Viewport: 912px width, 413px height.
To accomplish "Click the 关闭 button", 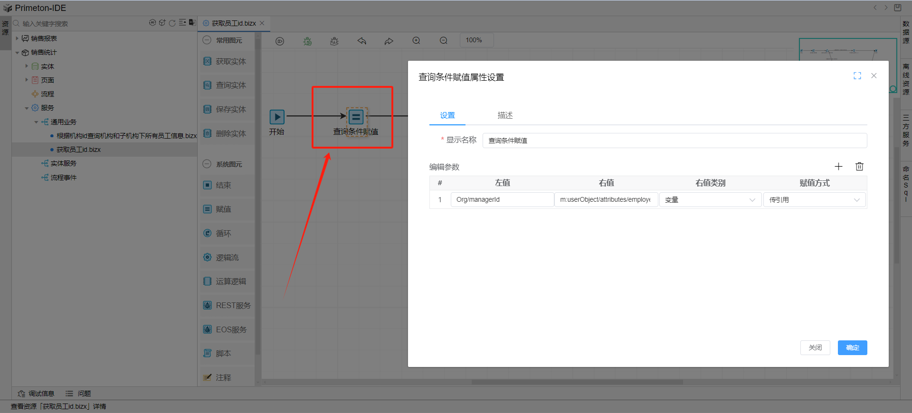I will (815, 347).
